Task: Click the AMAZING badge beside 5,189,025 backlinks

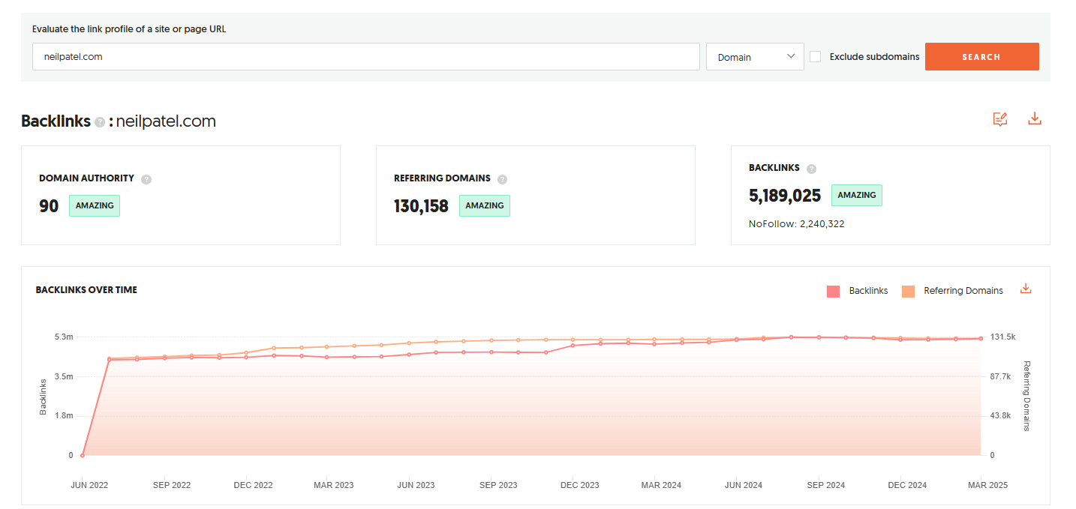Action: pyautogui.click(x=856, y=196)
